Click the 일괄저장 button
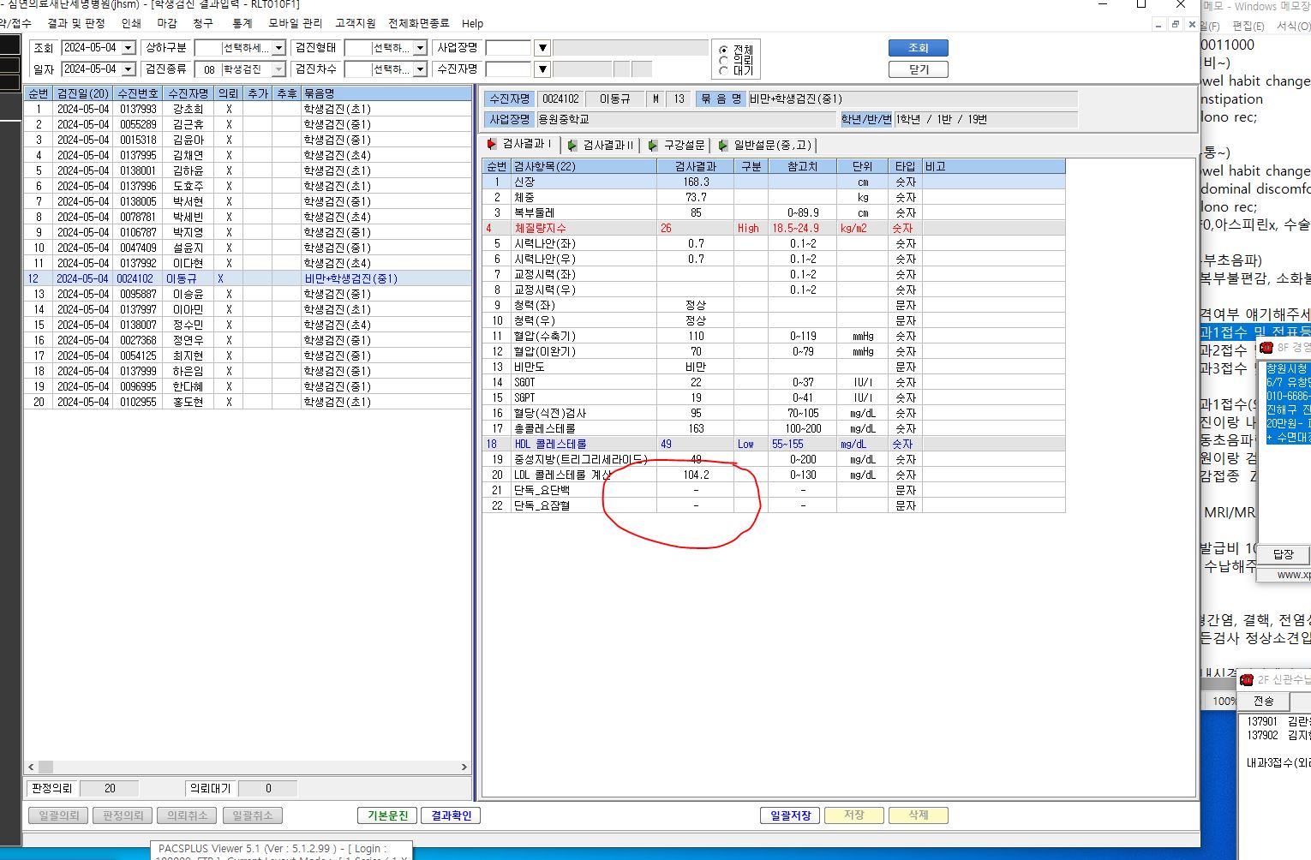 pyautogui.click(x=790, y=815)
